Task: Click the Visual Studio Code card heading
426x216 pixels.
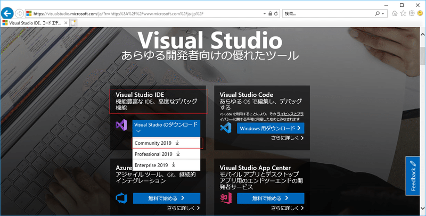Action: pyautogui.click(x=247, y=95)
